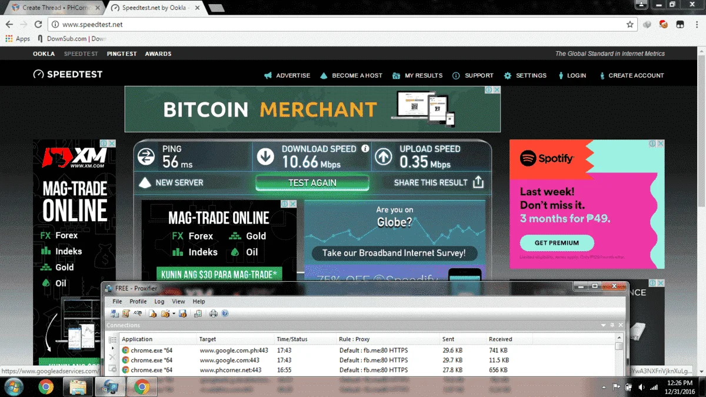The height and width of the screenshot is (397, 706).
Task: Click the gray hearts extension icon
Action: [x=647, y=25]
